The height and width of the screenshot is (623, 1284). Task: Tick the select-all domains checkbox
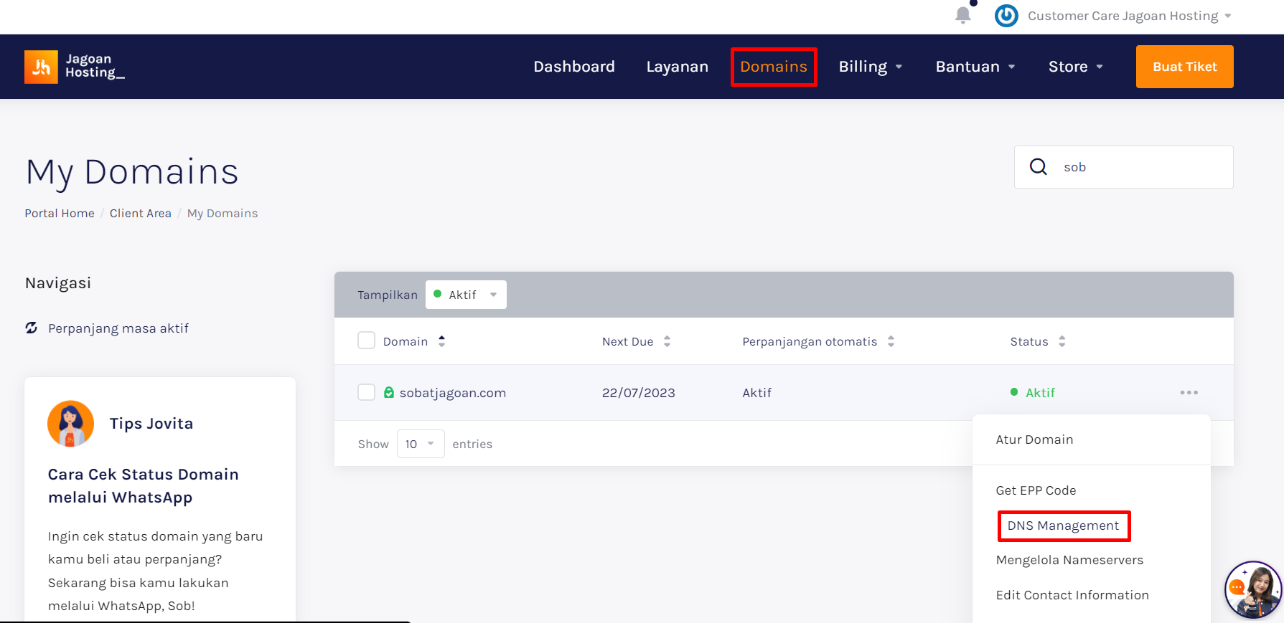(x=366, y=340)
